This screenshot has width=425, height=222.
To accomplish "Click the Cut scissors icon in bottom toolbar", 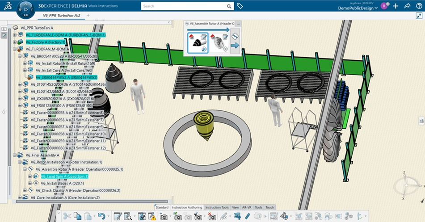I will [x=67, y=216].
